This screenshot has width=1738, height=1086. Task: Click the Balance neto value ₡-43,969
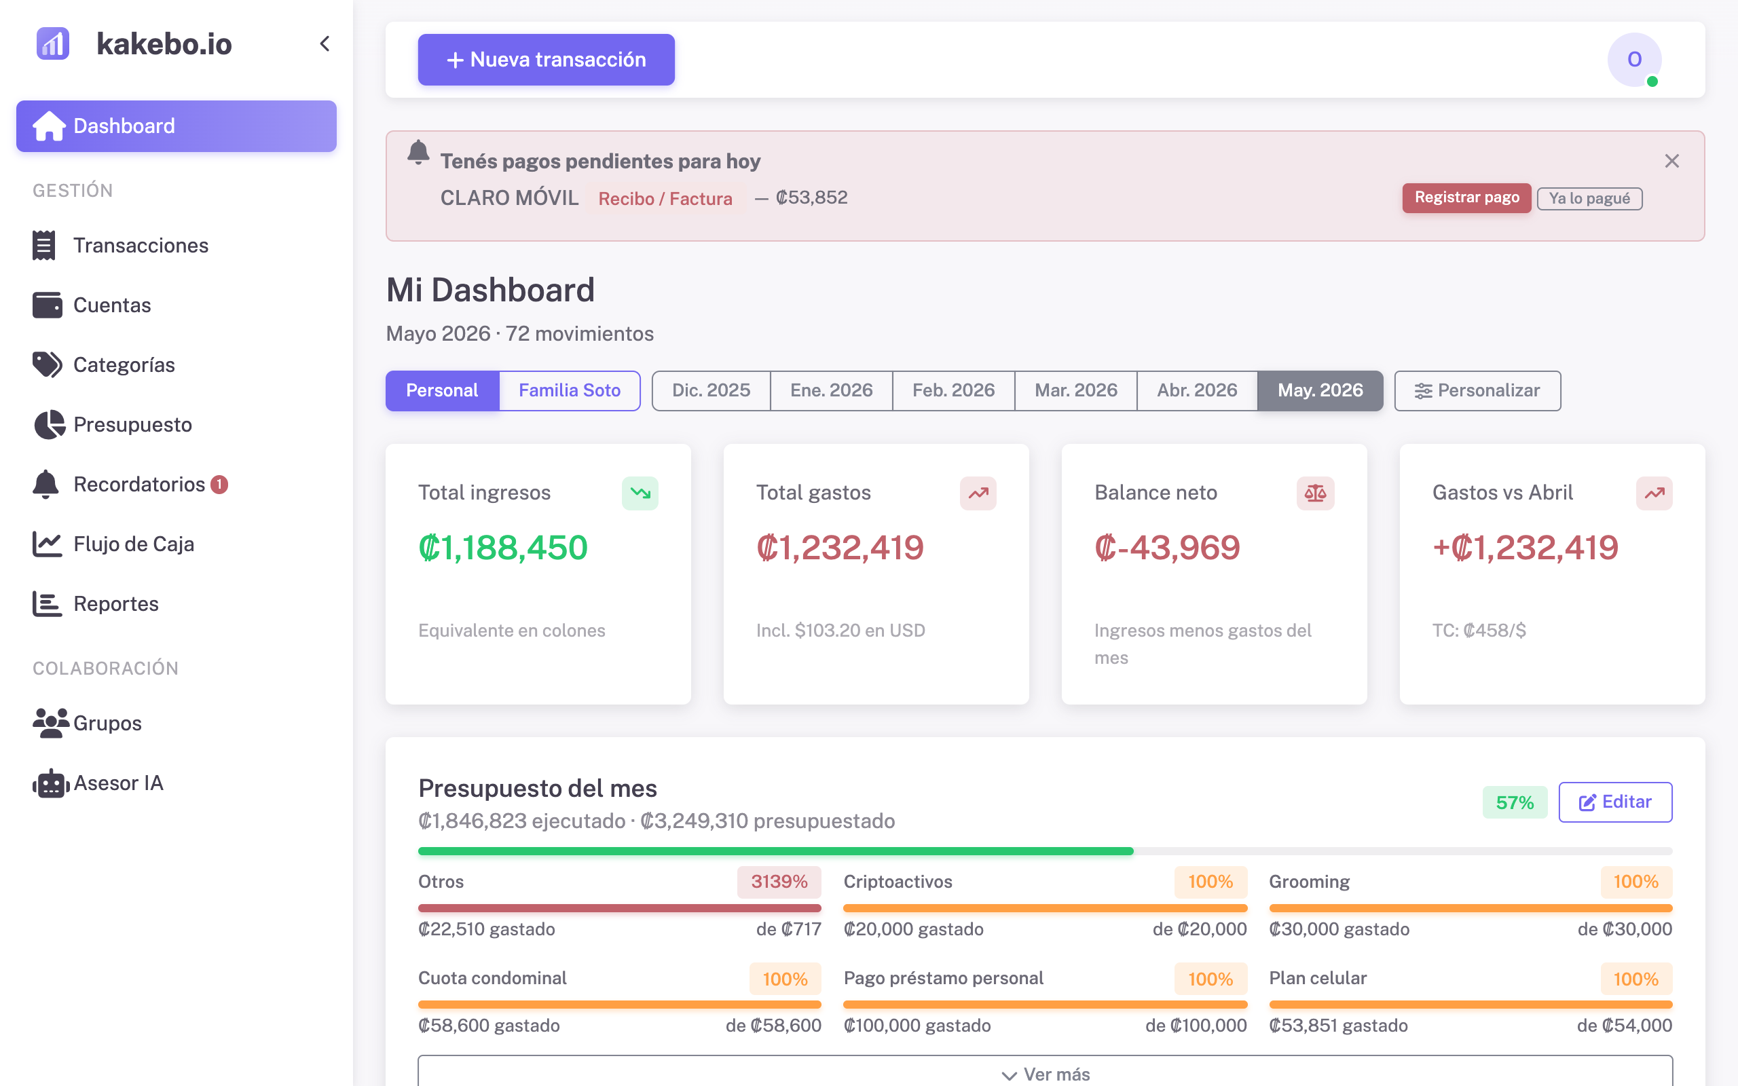pos(1167,547)
